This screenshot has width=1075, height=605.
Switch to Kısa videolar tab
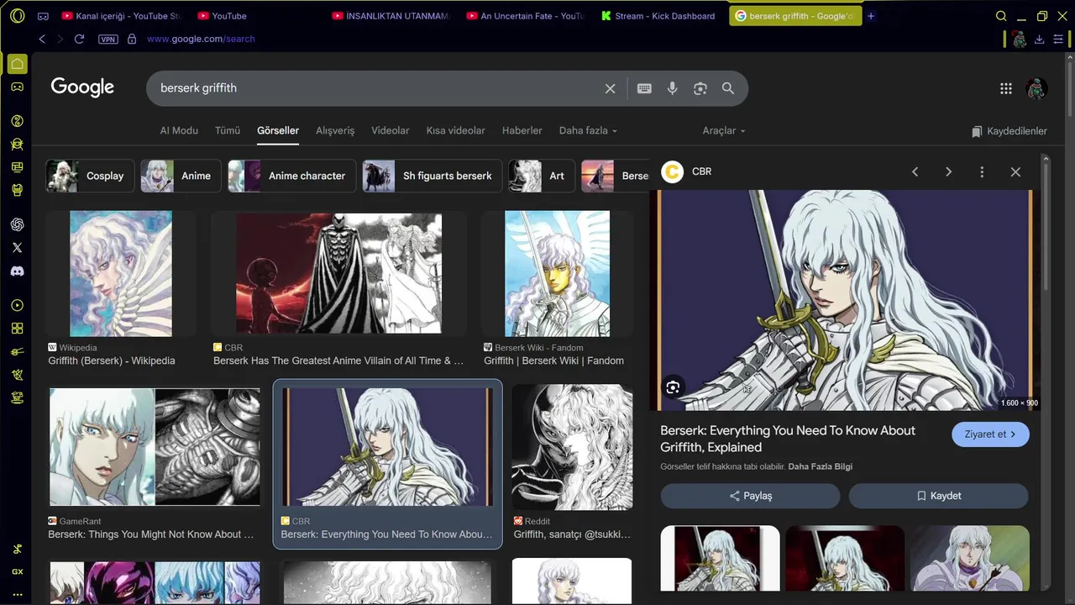[x=456, y=130]
